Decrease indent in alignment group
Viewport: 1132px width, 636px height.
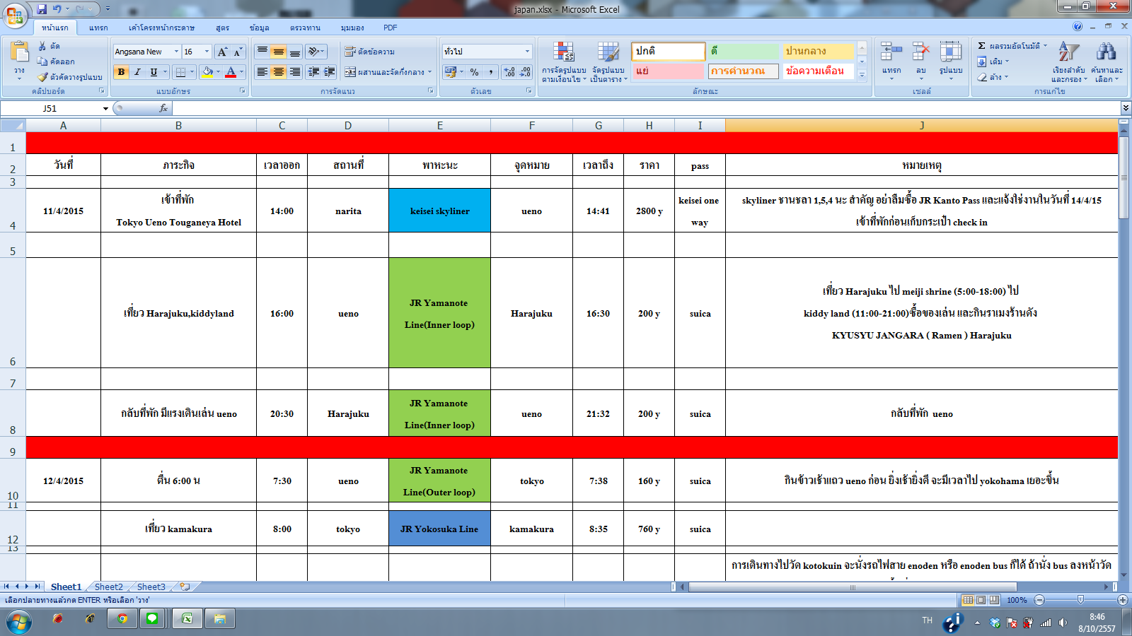pos(313,72)
